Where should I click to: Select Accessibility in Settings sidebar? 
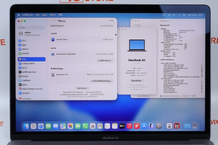(32, 64)
